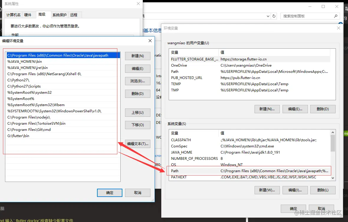Click the 上移(U) button
The width and height of the screenshot is (348, 222).
pyautogui.click(x=138, y=112)
